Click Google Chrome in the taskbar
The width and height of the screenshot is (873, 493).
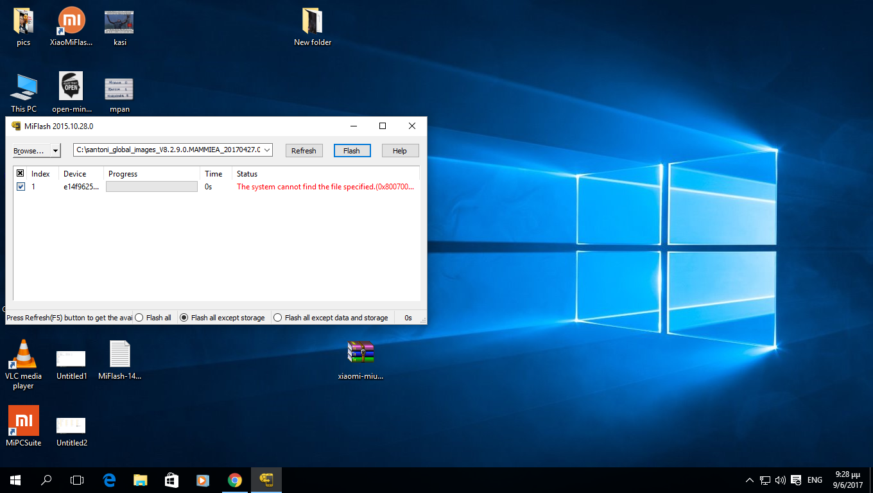coord(235,480)
